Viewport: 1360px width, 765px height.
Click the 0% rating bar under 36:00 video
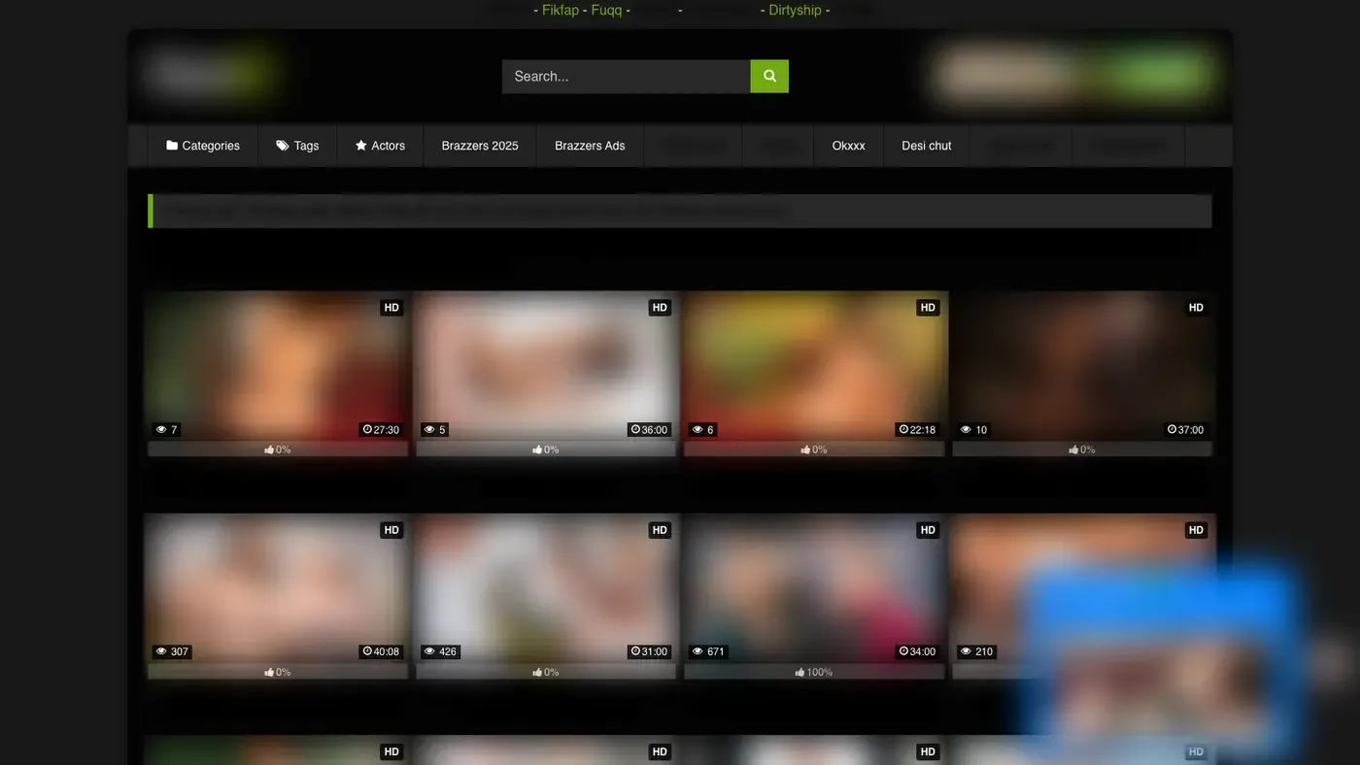pos(545,449)
